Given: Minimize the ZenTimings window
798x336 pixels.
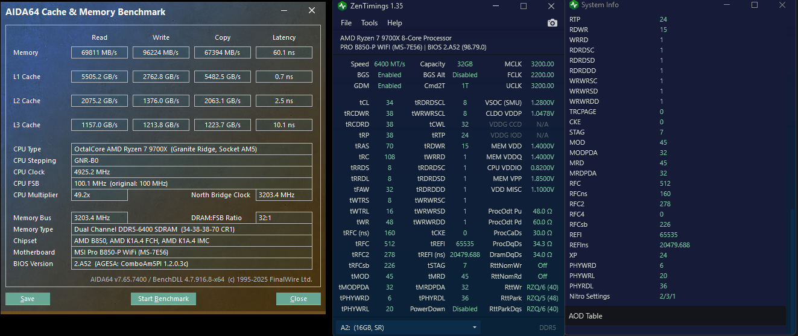Looking at the screenshot, I should (496, 6).
